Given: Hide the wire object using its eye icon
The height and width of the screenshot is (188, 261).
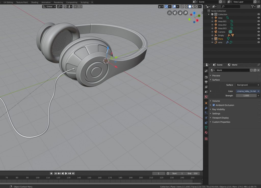Looking at the screenshot, I should (258, 42).
